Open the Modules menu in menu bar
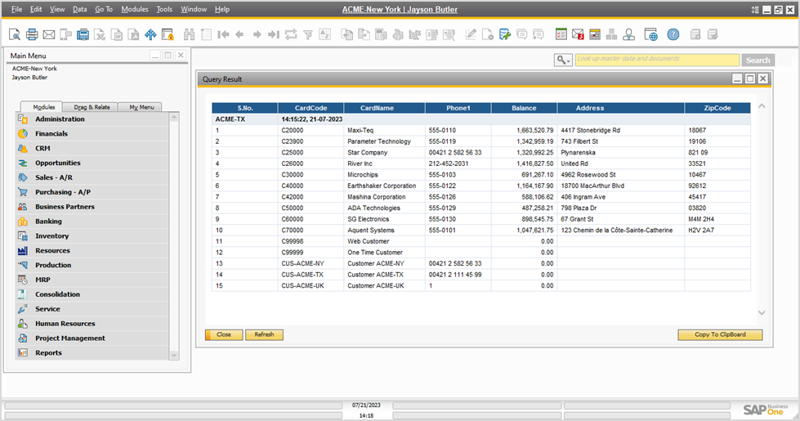This screenshot has width=800, height=421. tap(134, 9)
